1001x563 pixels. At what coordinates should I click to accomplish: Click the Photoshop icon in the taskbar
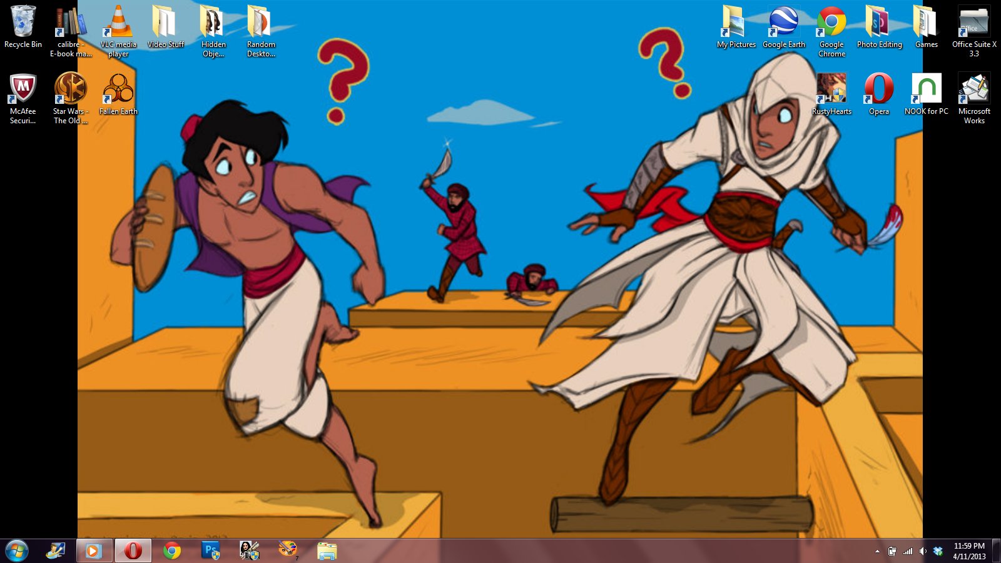(x=211, y=550)
